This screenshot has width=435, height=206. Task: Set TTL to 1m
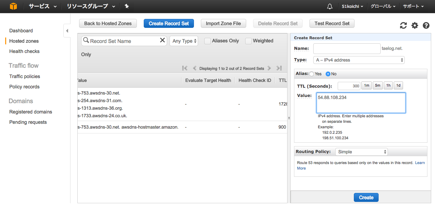point(367,86)
